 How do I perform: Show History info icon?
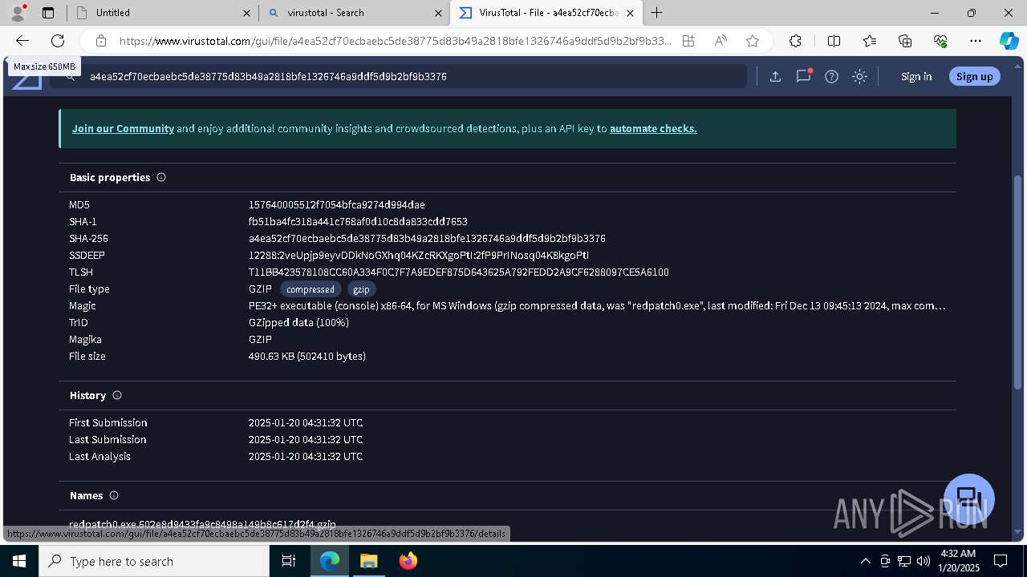pos(117,395)
